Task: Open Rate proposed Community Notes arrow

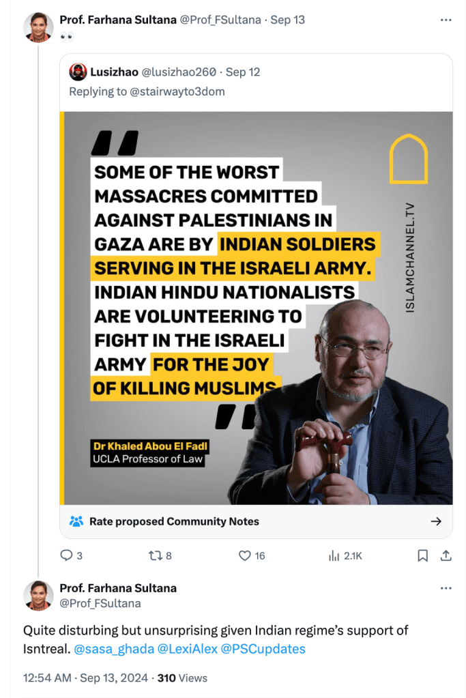Action: (436, 521)
